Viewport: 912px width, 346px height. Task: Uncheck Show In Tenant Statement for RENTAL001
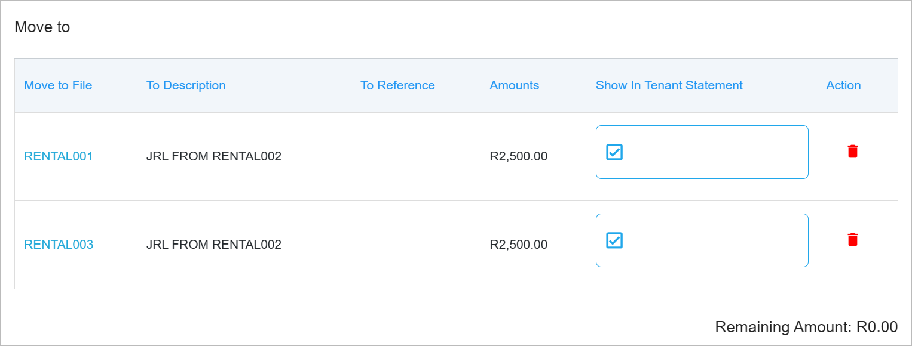pyautogui.click(x=614, y=152)
